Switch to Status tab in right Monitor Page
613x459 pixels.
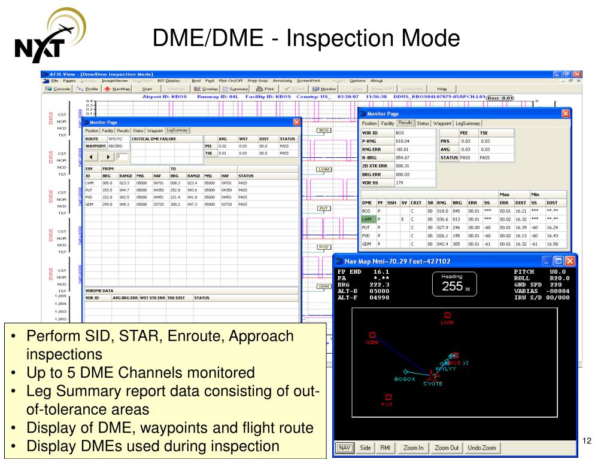(423, 123)
